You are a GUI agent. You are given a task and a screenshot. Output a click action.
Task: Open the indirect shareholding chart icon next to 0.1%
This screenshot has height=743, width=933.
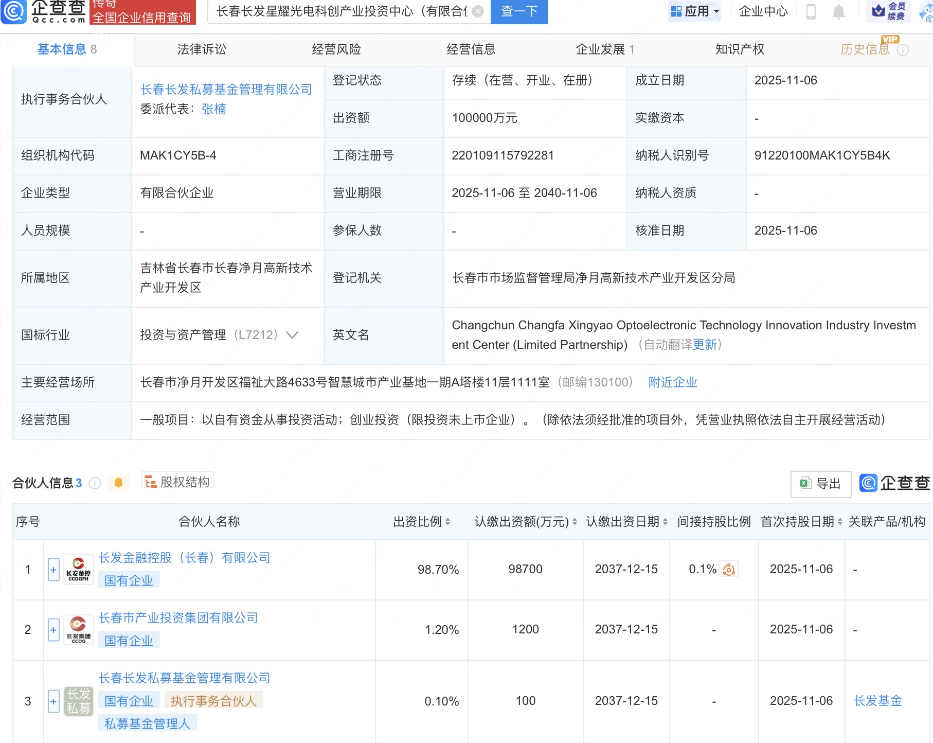(x=729, y=569)
